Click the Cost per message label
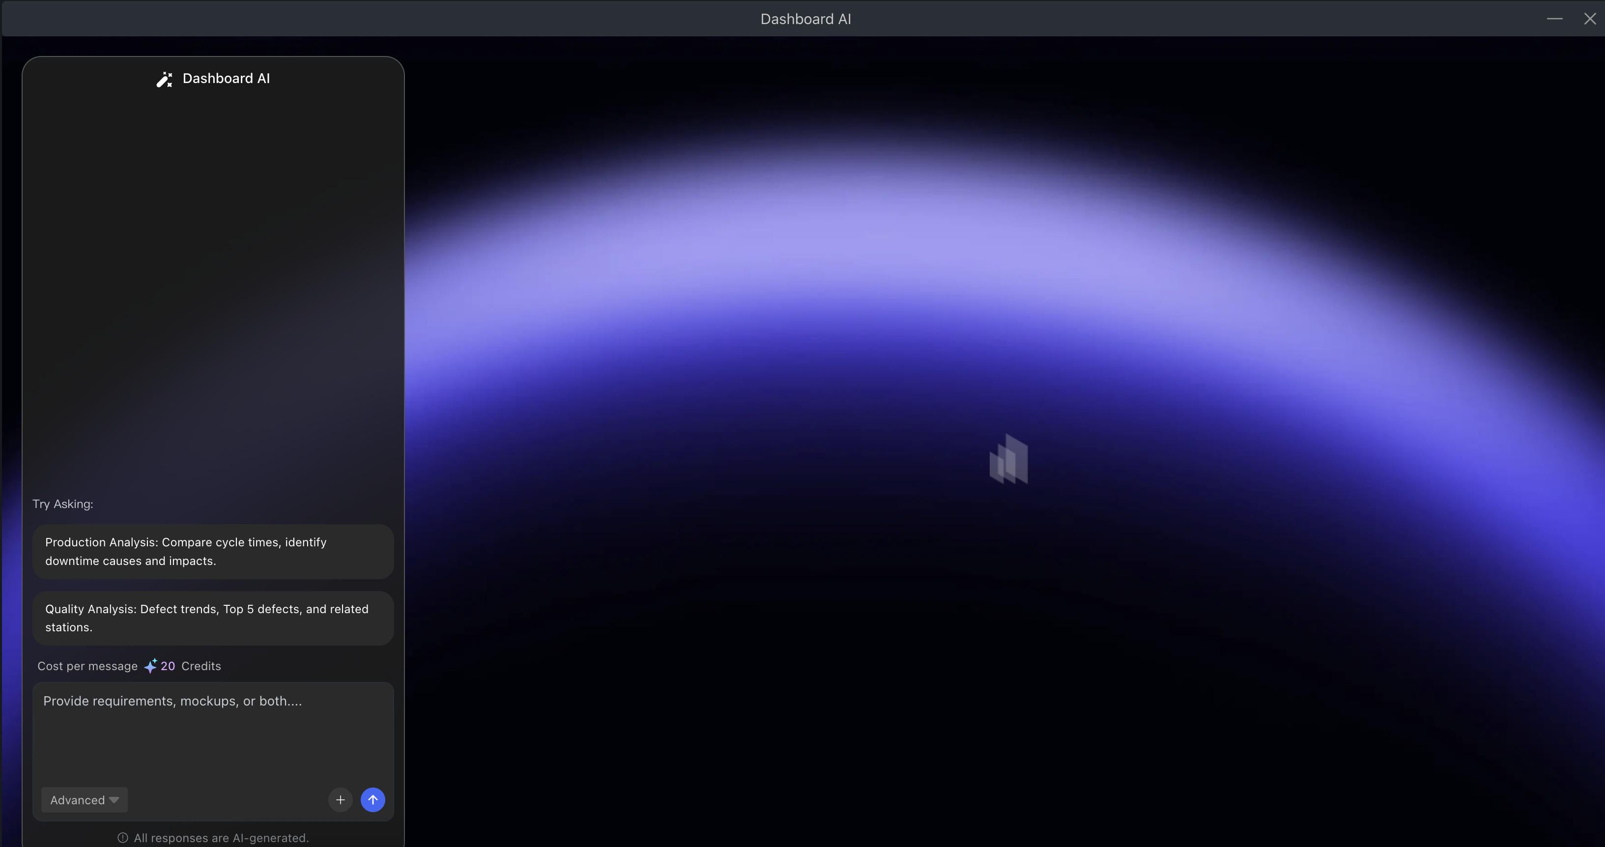The width and height of the screenshot is (1605, 847). click(87, 666)
